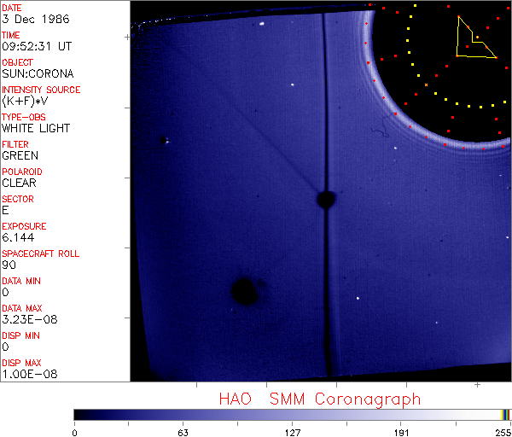Select the CLEAR polaroid value
This screenshot has width=512, height=437.
point(19,183)
